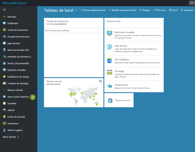Open Aide et support entry text
This screenshot has height=152, width=195.
[x=15, y=130]
